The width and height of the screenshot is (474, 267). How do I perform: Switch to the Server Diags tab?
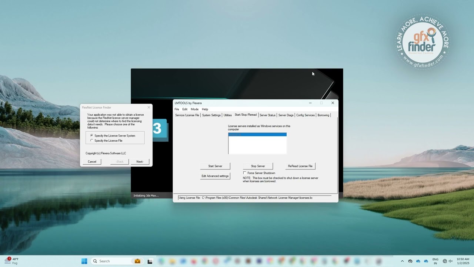pyautogui.click(x=286, y=115)
